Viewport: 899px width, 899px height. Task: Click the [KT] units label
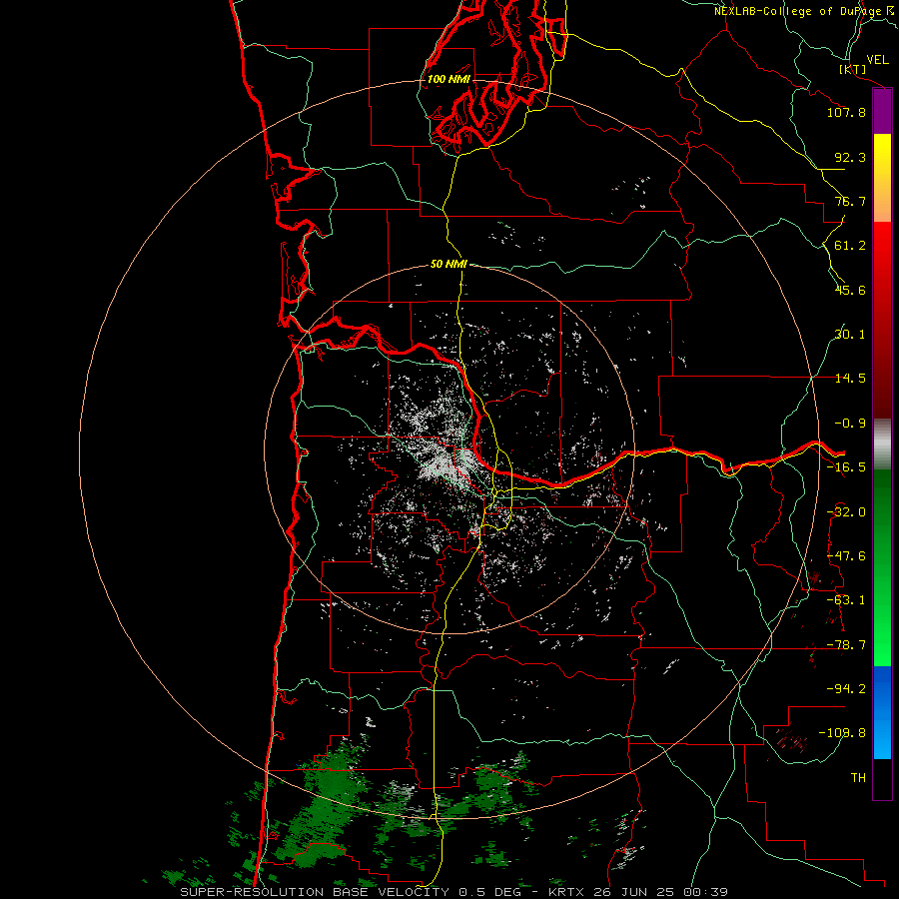tap(853, 69)
